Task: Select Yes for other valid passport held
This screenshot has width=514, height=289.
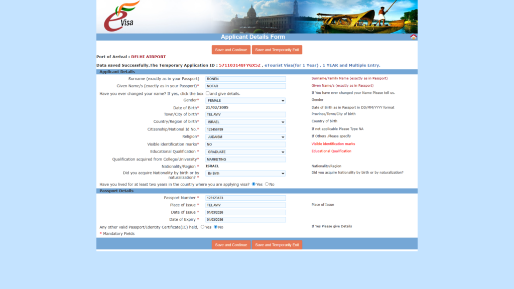Action: 203,227
